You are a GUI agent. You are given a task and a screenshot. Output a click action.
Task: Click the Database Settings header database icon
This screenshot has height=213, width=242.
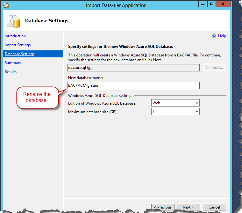pos(13,20)
